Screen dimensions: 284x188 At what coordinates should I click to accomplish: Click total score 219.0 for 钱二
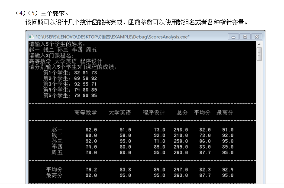click(x=181, y=135)
